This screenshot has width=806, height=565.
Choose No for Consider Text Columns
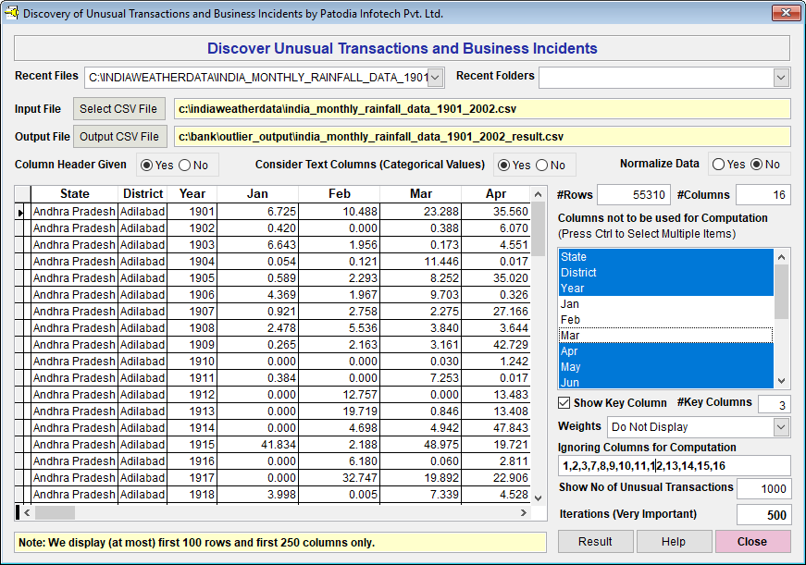[x=541, y=166]
